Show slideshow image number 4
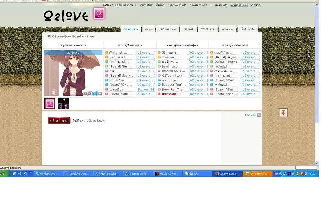The width and height of the screenshot is (331, 207). pos(100,93)
